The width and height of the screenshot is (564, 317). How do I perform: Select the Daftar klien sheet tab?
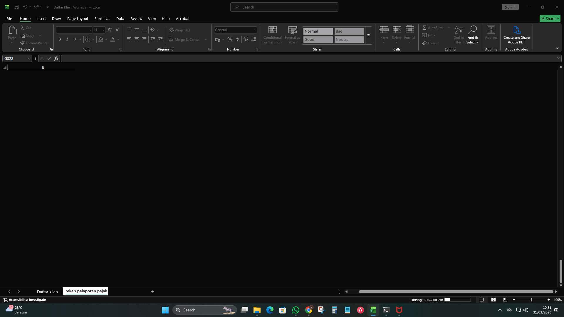(47, 291)
